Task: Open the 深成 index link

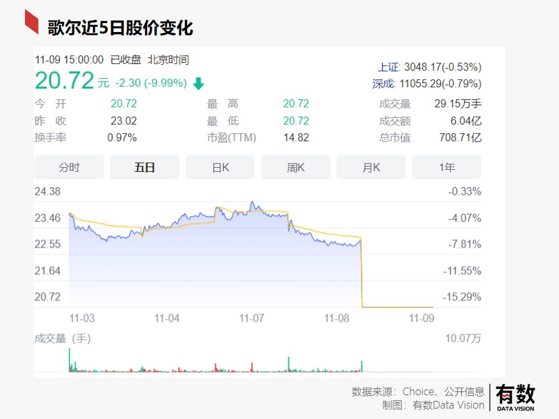Action: 384,84
